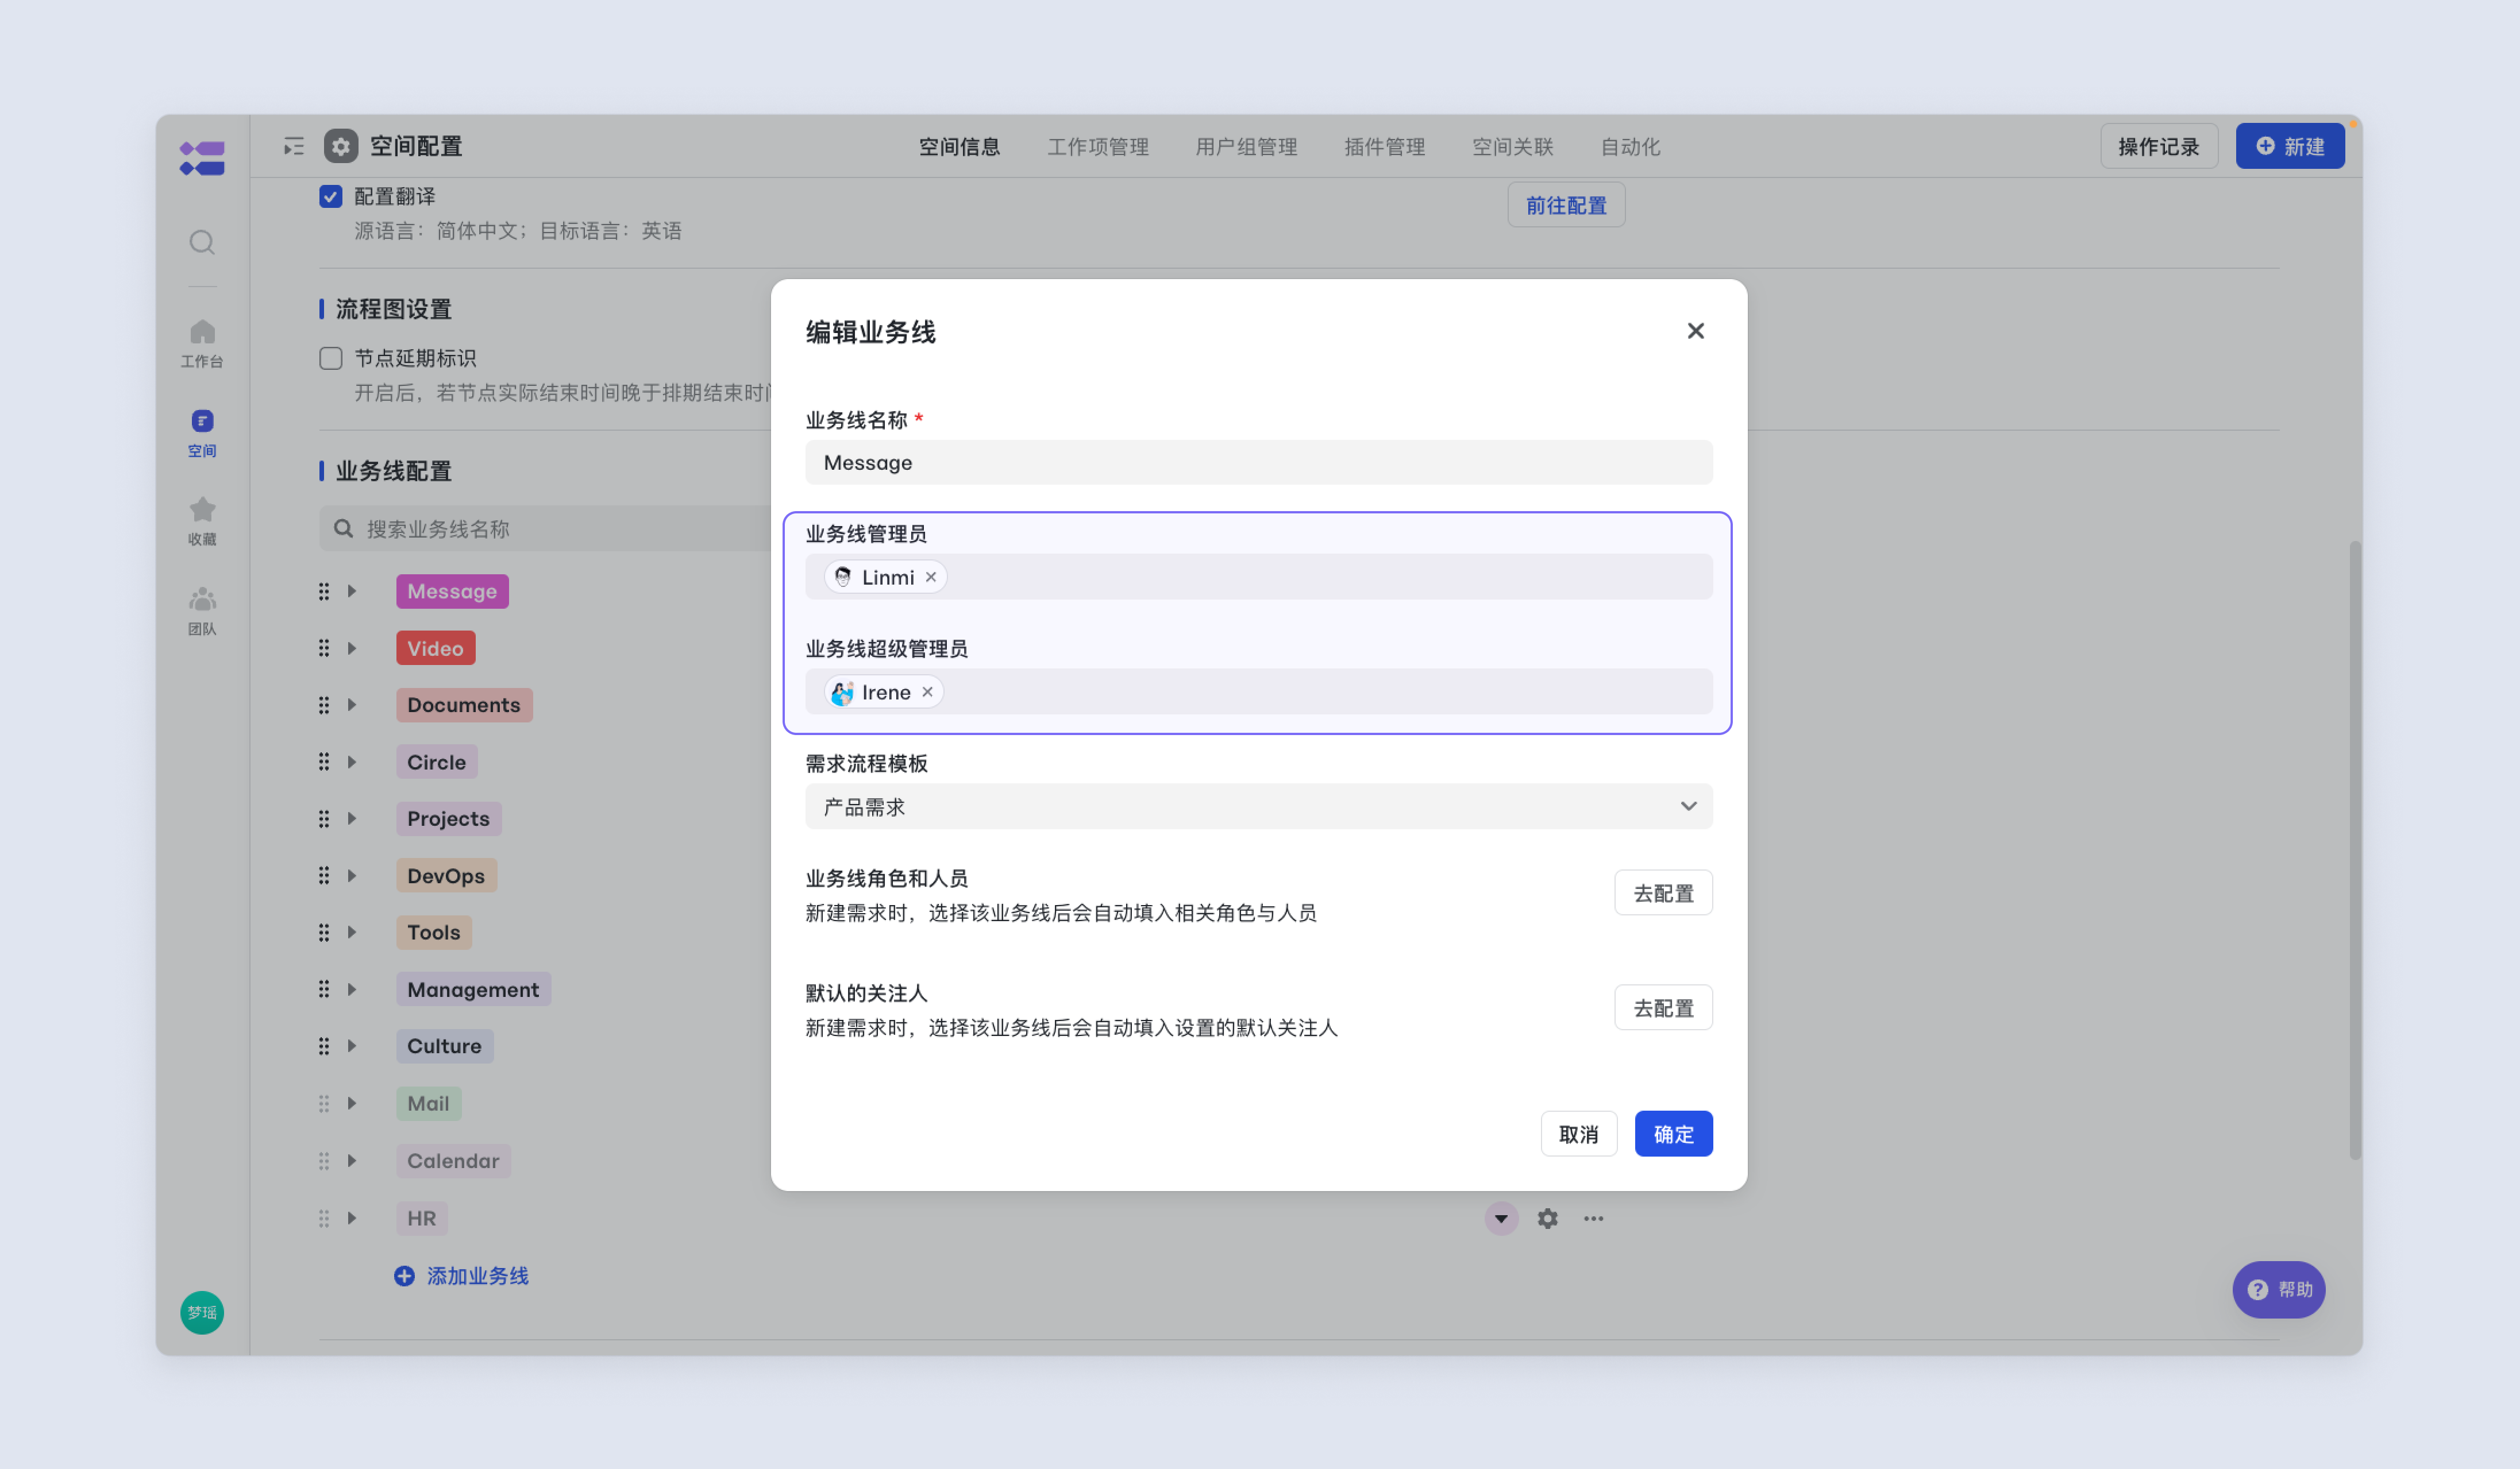Click the drag handle for the Culture row

[324, 1046]
